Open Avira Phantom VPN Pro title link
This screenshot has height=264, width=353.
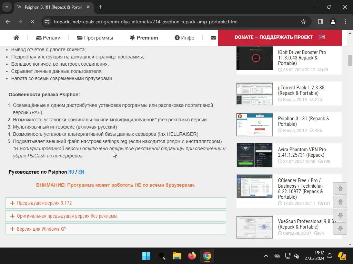click(x=302, y=152)
